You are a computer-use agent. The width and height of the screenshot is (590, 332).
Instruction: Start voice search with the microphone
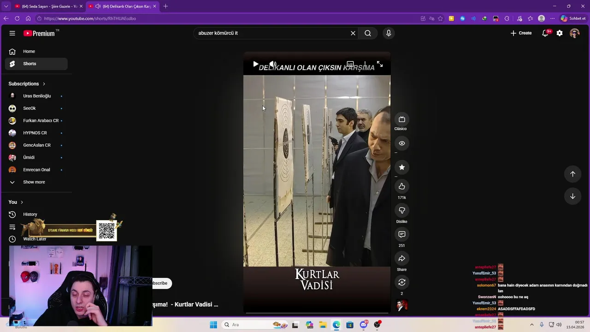(x=389, y=33)
